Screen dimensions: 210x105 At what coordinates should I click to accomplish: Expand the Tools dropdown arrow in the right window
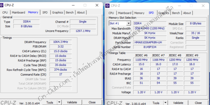tap(165, 103)
